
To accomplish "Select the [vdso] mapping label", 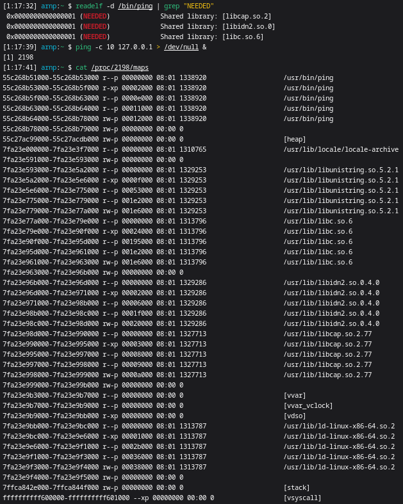I will tap(295, 416).
